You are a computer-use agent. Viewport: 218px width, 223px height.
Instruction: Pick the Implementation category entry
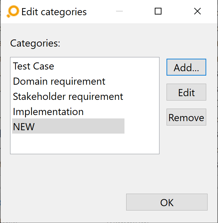point(48,112)
